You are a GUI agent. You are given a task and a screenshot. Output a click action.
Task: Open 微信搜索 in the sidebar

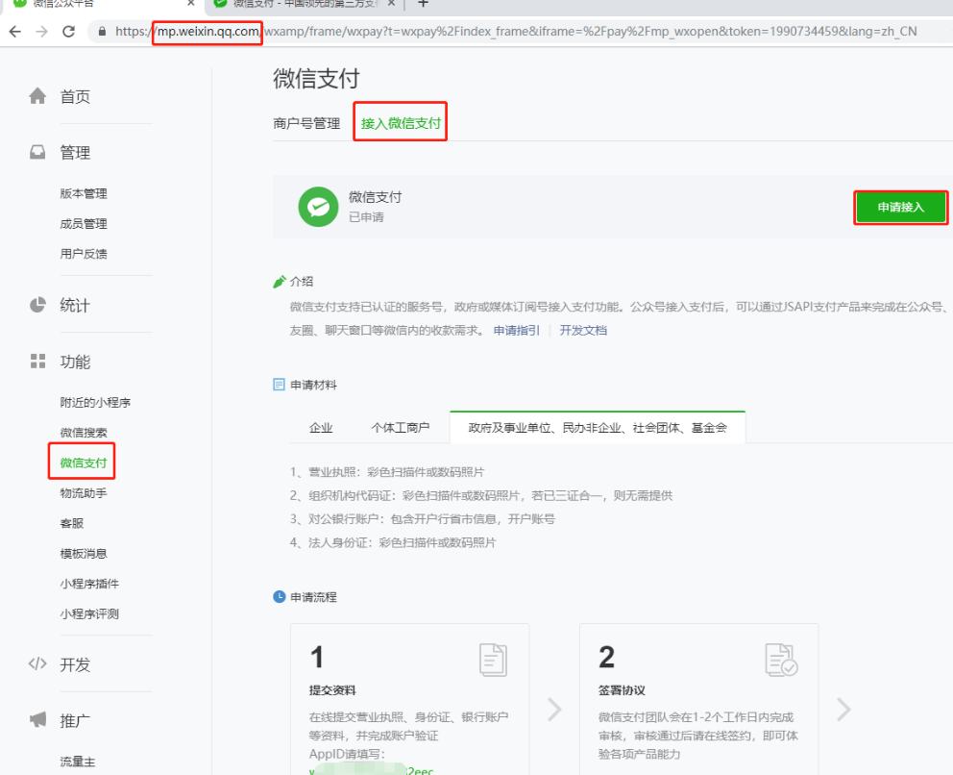point(84,433)
